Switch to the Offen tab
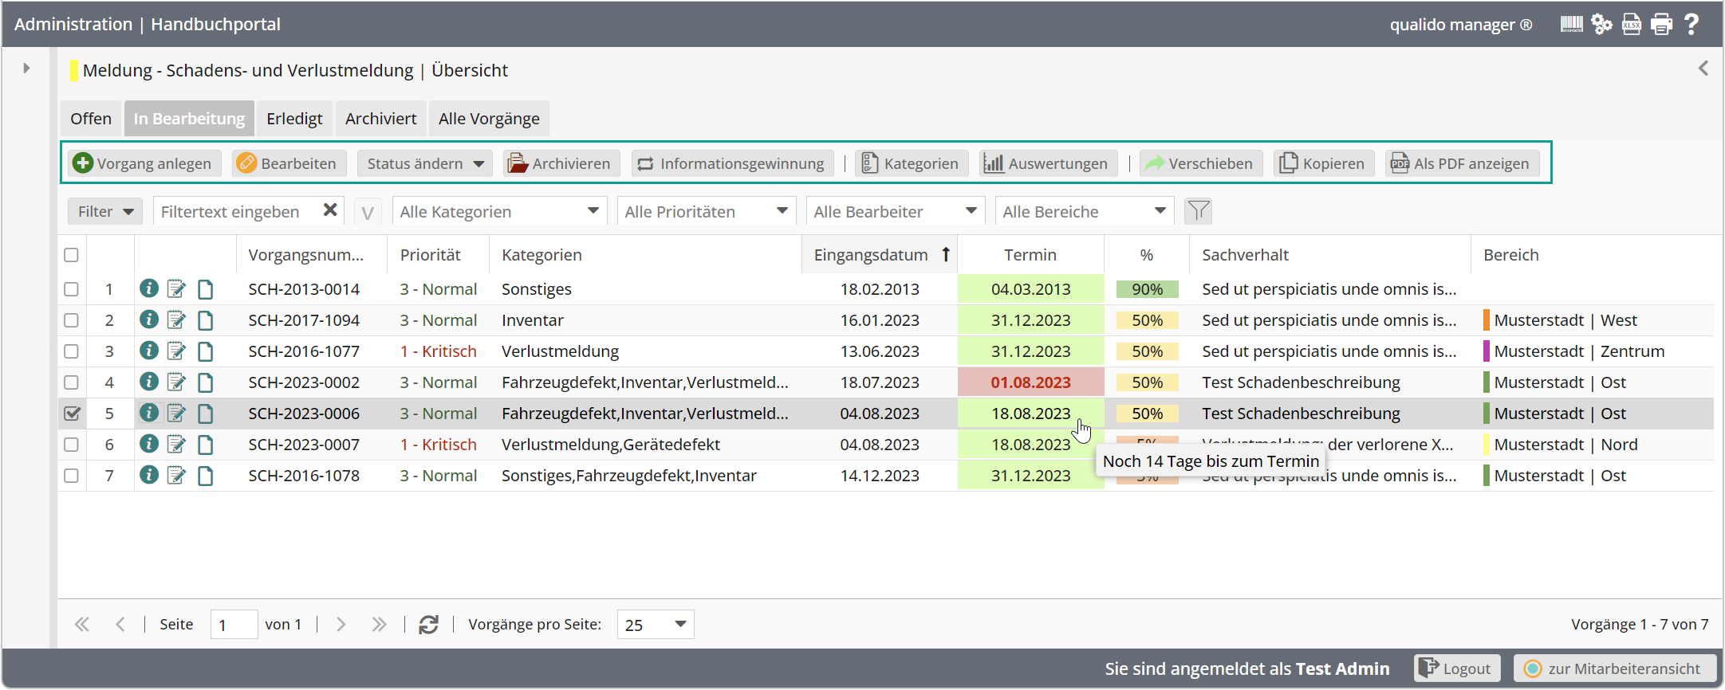1725x690 pixels. [91, 119]
